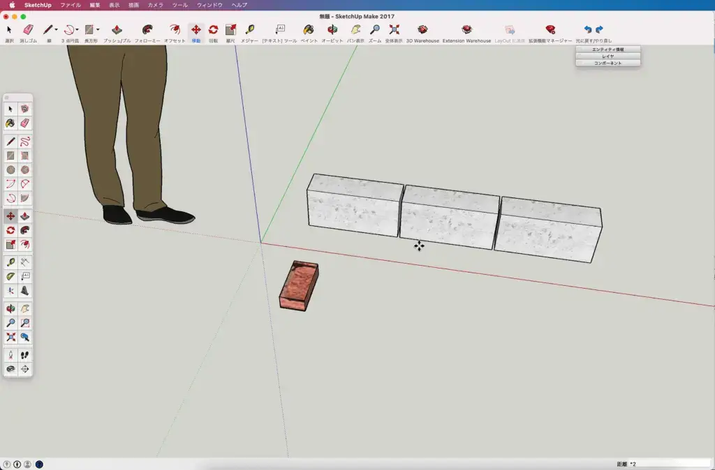The image size is (715, 470).
Task: Choose プッシュ/プル in the top toolbar
Action: point(117,33)
